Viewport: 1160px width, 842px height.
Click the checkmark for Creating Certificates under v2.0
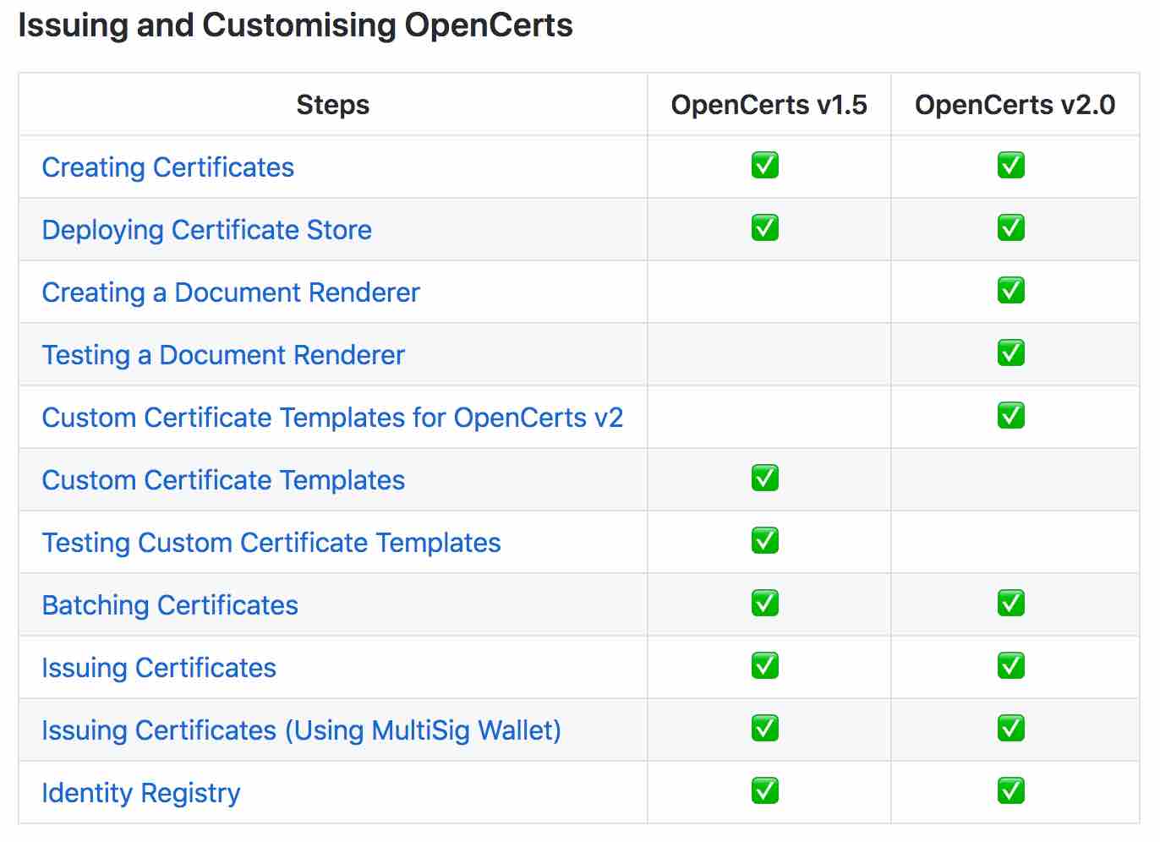pyautogui.click(x=1012, y=166)
